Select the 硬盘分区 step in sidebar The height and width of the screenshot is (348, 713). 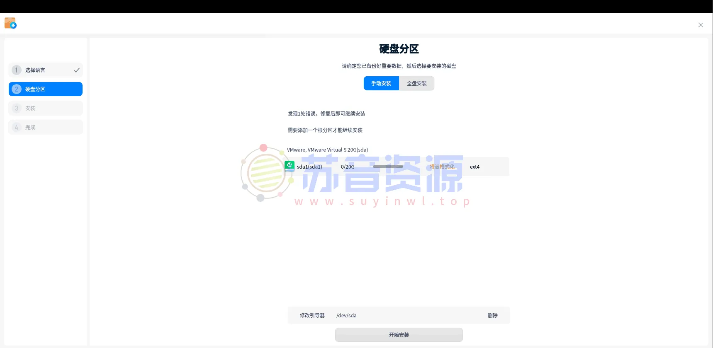46,89
